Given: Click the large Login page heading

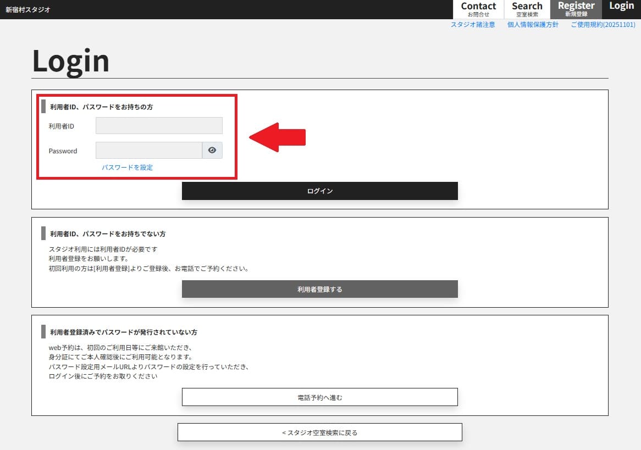Looking at the screenshot, I should 71,60.
